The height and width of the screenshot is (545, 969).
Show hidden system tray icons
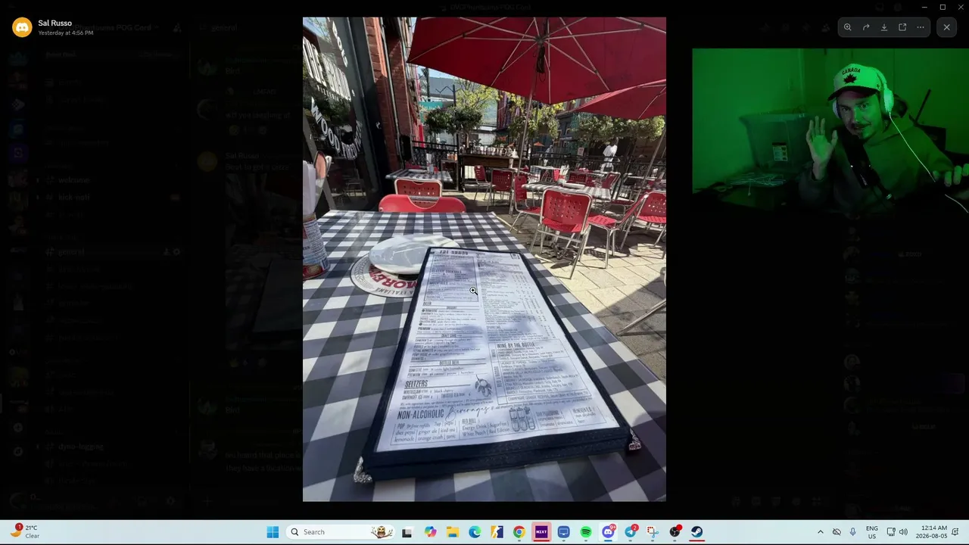click(820, 532)
